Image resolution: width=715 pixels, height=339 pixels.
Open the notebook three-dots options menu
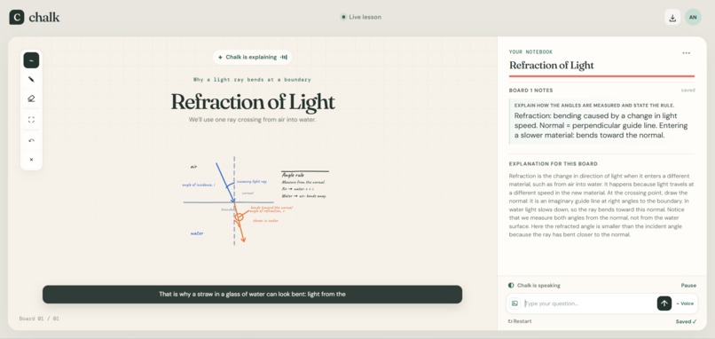686,53
